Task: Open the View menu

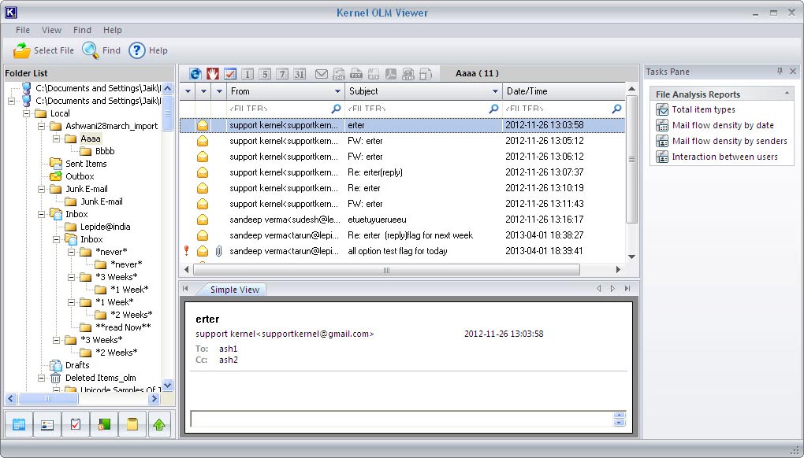Action: pos(51,30)
